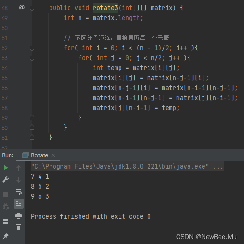The width and height of the screenshot is (244, 244).
Task: Click fold end marker on line 59
Action: tap(32, 118)
